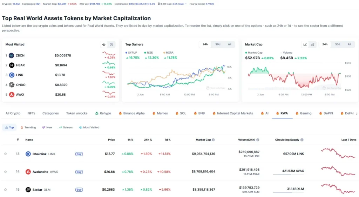
Task: Click the ONDO coin icon in Most Visited
Action: [12, 85]
